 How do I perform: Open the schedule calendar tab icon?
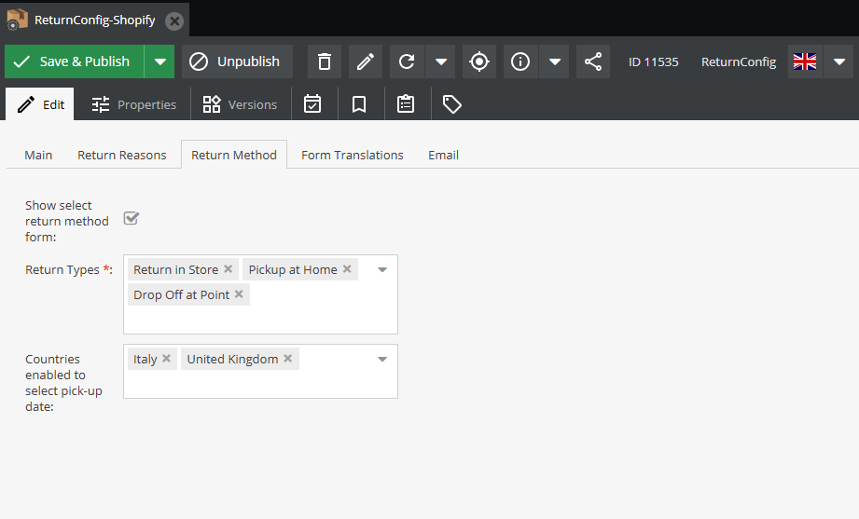point(312,104)
